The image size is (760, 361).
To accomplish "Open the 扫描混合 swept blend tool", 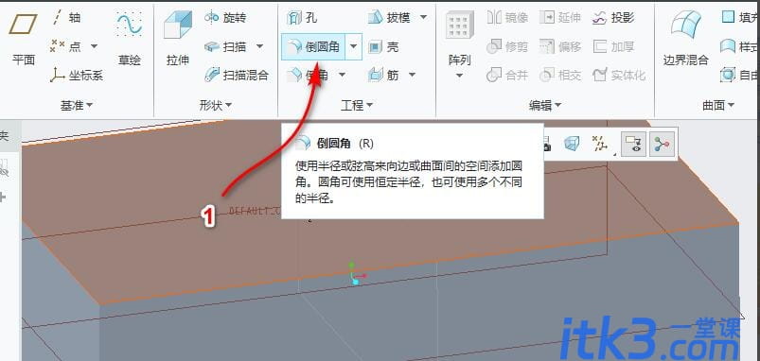I will click(x=237, y=75).
